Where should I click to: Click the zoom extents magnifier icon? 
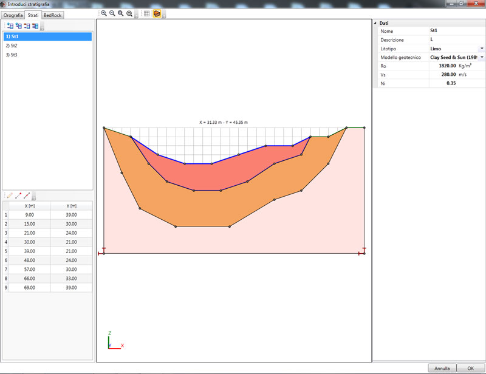click(129, 13)
